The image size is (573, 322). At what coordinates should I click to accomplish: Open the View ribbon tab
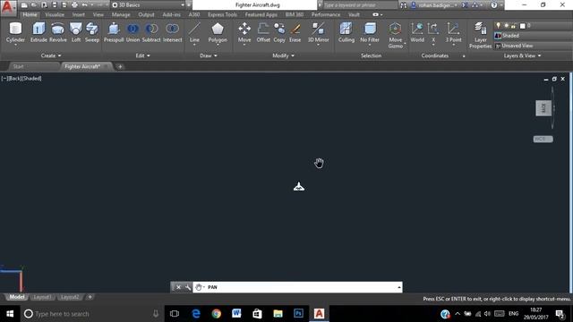coord(98,14)
